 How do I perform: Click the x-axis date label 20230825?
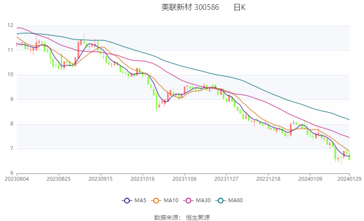click(x=59, y=179)
